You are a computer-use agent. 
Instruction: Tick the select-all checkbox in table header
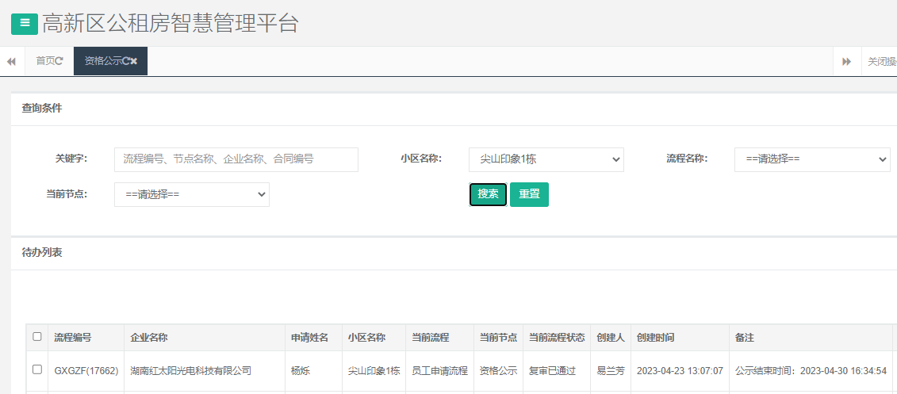click(x=37, y=337)
